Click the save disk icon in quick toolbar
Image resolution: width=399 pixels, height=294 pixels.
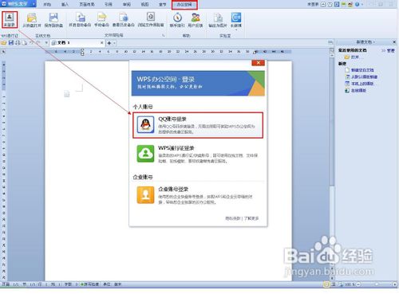tap(11, 43)
